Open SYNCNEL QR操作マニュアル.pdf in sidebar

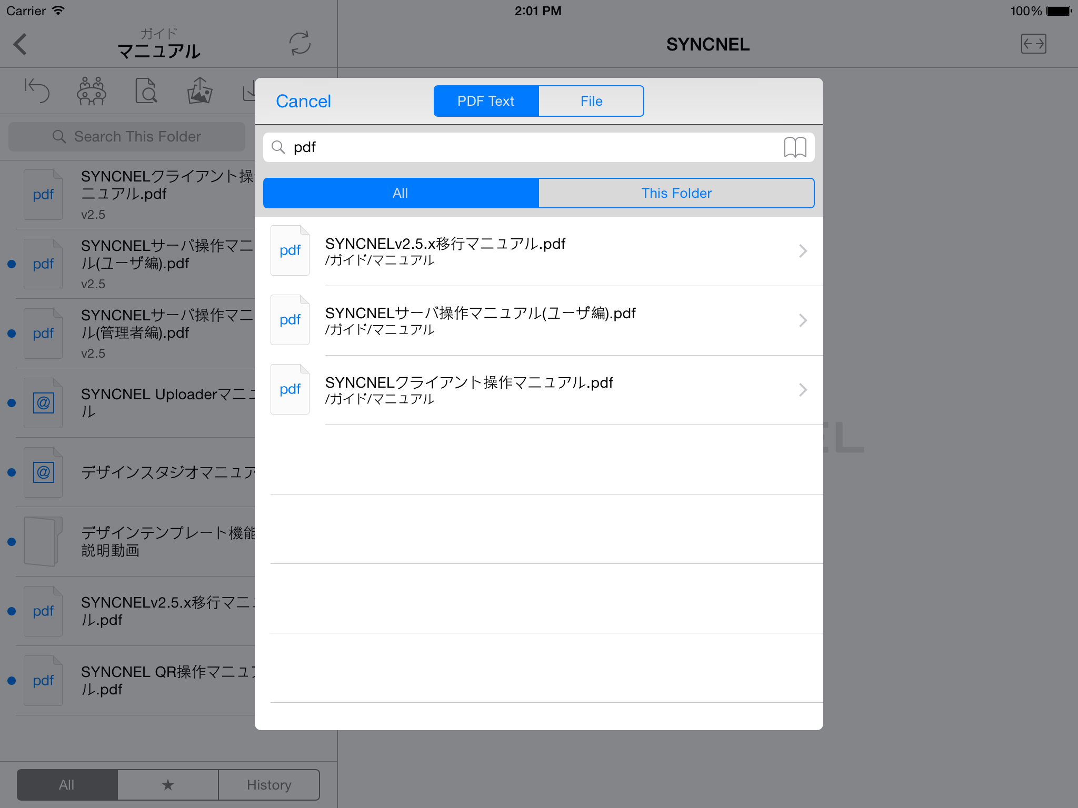pyautogui.click(x=127, y=681)
